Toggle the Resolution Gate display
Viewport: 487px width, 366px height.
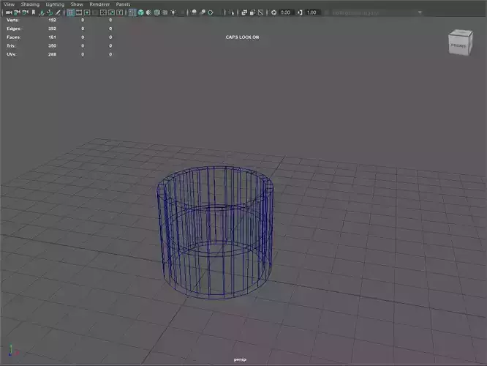(87, 12)
